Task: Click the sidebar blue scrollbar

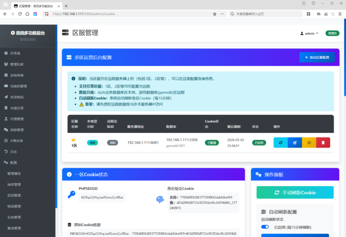Action: pos(56,116)
